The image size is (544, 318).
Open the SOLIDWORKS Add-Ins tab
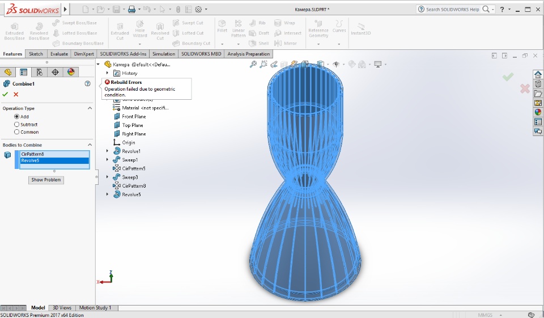click(x=123, y=54)
